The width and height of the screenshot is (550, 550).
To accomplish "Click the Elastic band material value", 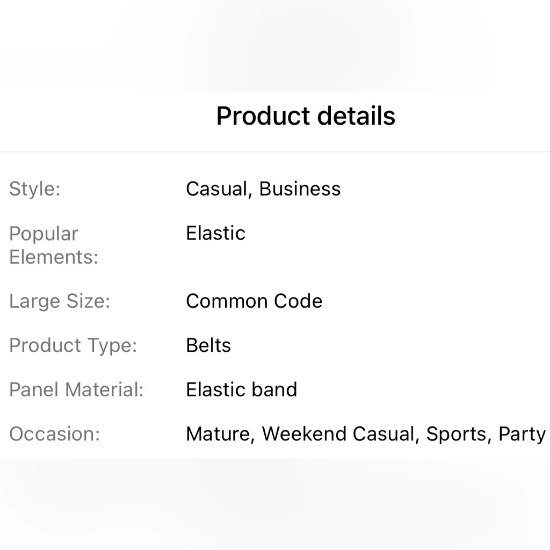I will [241, 389].
